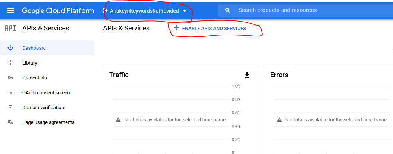Click the OAuth consent screen dots icon

tap(10, 93)
